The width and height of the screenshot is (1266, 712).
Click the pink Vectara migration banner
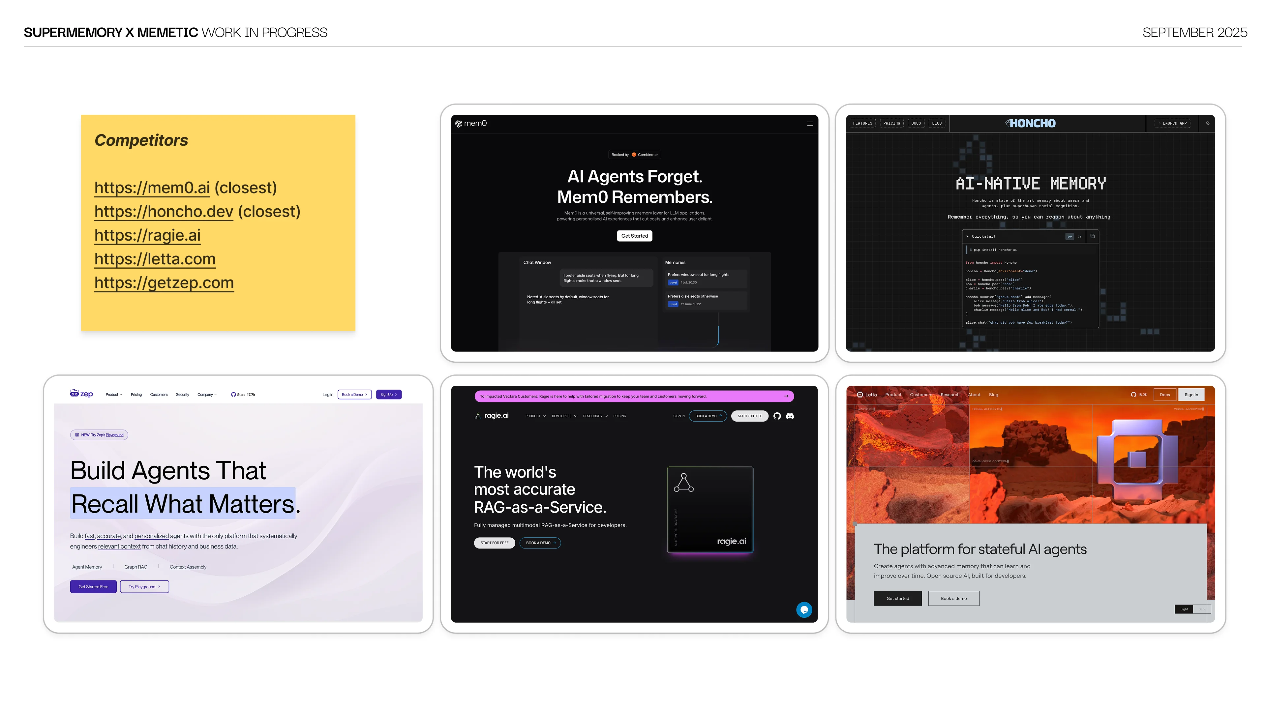coord(633,396)
